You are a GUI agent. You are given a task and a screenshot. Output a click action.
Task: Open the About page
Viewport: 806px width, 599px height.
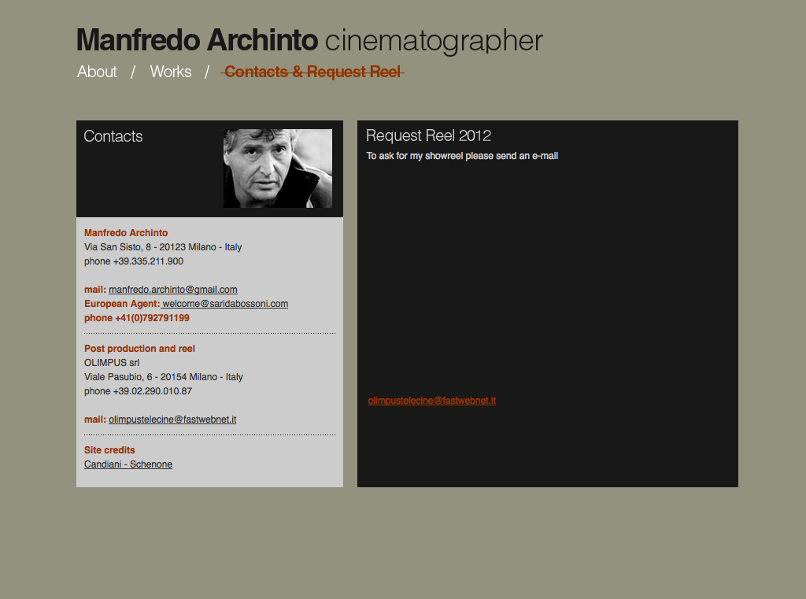click(x=97, y=72)
